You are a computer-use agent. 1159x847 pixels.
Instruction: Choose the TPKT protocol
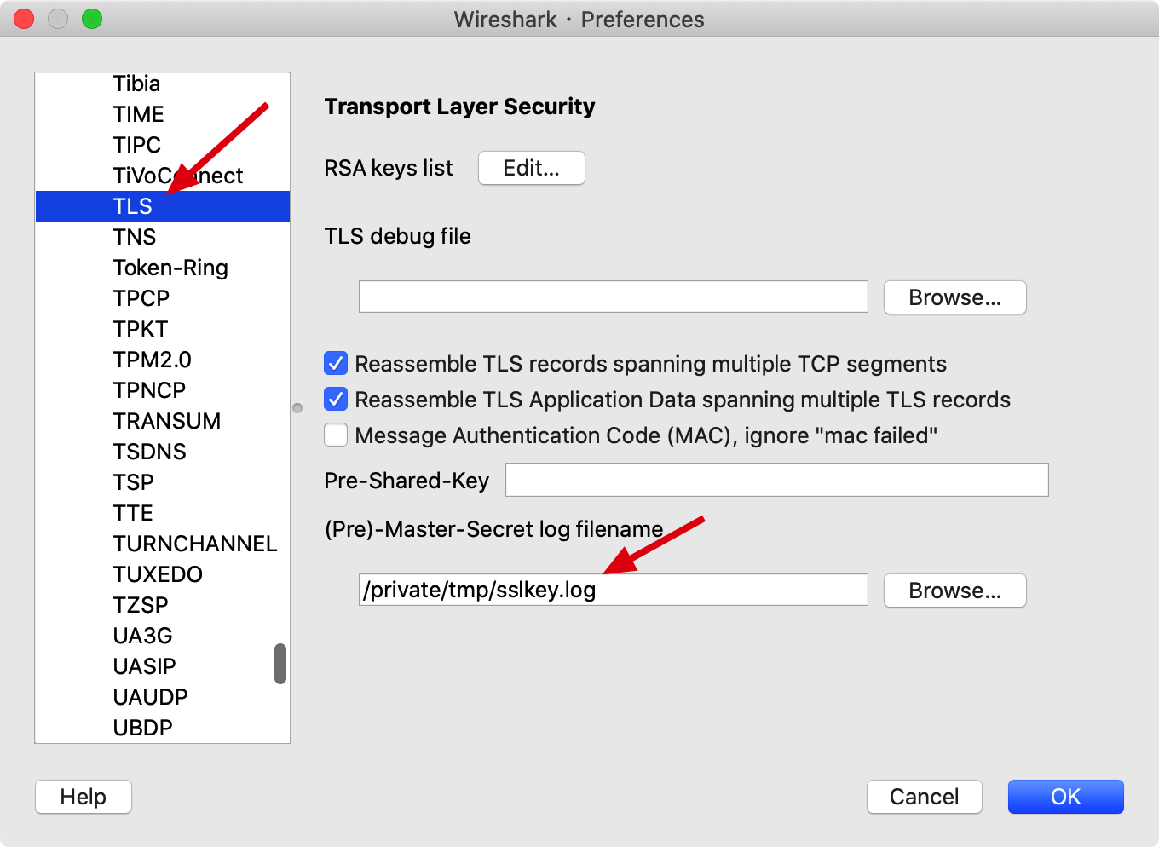click(163, 329)
